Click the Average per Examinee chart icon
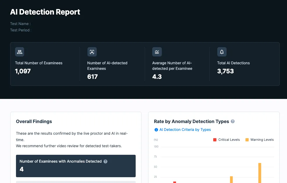This screenshot has width=287, height=183. [x=157, y=52]
